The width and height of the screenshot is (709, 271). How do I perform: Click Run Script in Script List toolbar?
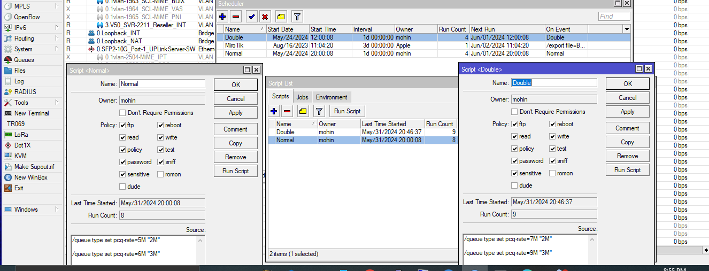pos(347,111)
